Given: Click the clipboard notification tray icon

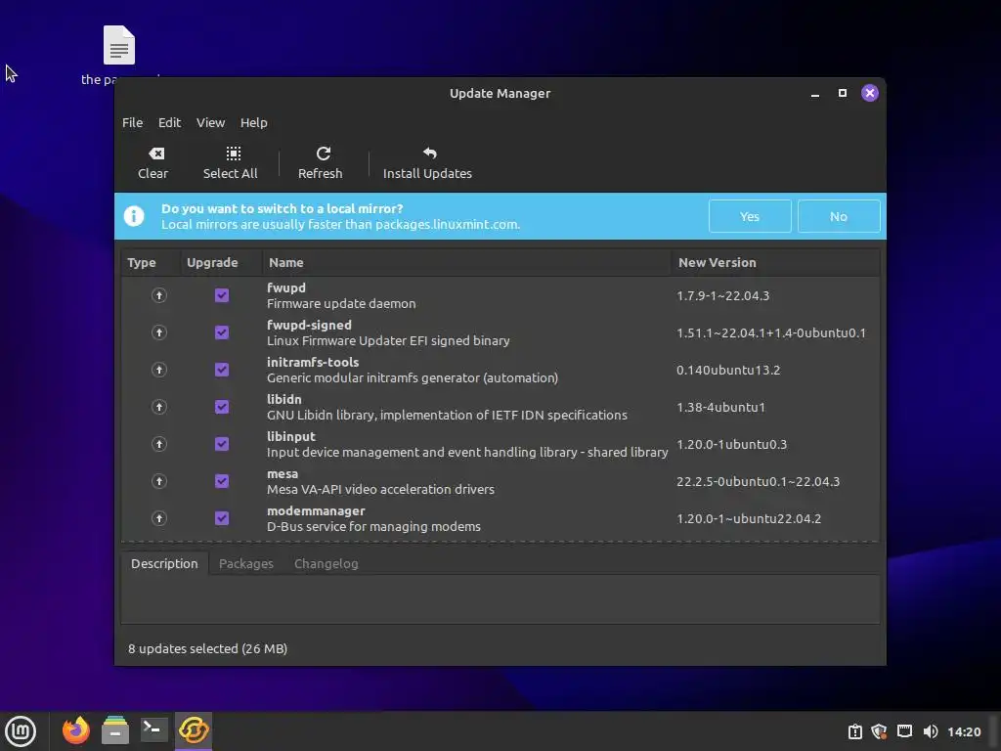Looking at the screenshot, I should point(854,731).
